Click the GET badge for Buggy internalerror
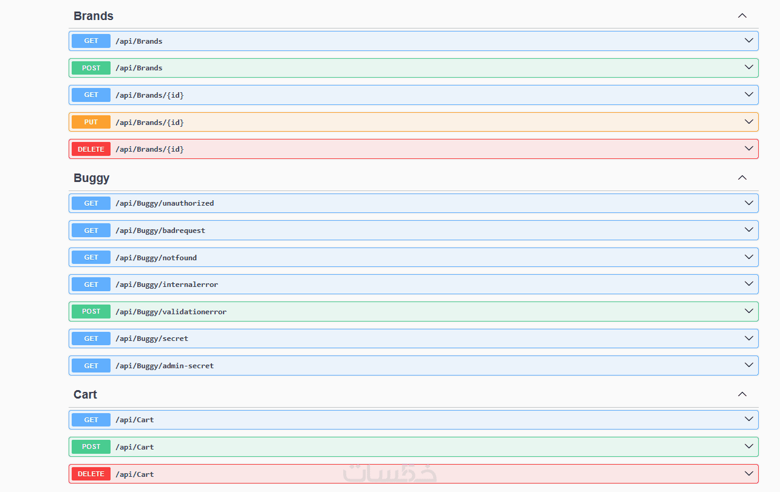Viewport: 780px width, 492px height. click(x=91, y=285)
